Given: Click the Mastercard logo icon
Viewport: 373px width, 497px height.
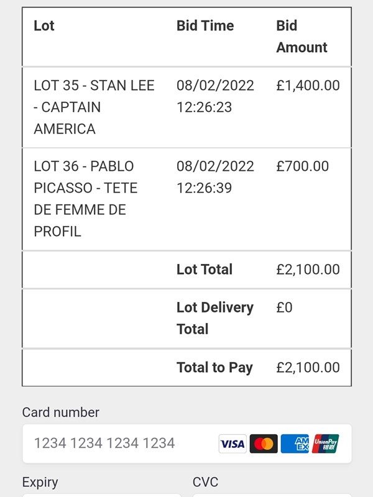Looking at the screenshot, I should coord(264,444).
